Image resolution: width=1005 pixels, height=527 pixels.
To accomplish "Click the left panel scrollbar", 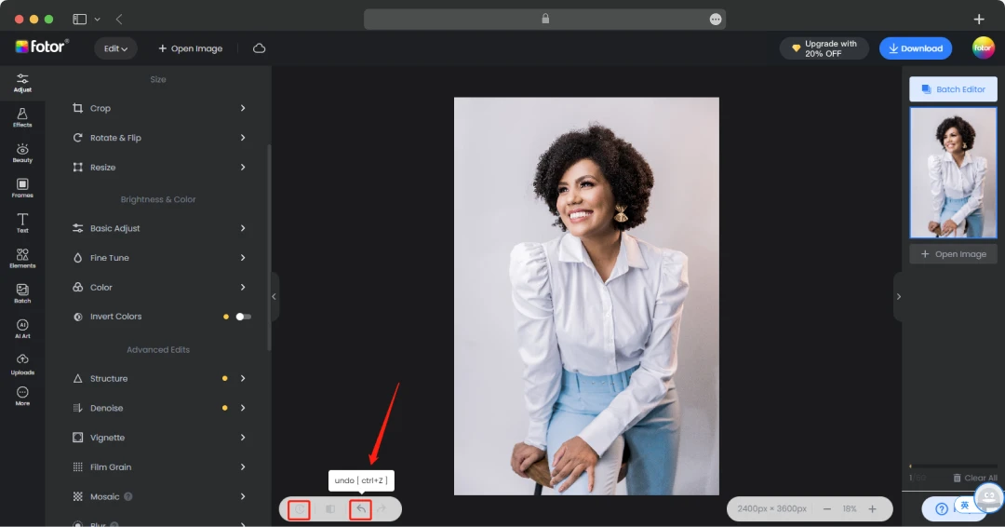I will [x=269, y=247].
